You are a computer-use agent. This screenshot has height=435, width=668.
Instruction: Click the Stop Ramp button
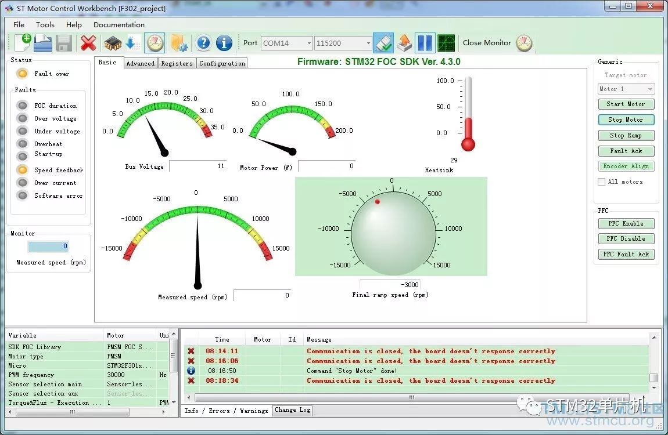[x=626, y=136]
